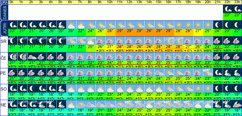Screen dimensions: 242x116
Task: Click the 13h column header
Action: tap(140, 2)
